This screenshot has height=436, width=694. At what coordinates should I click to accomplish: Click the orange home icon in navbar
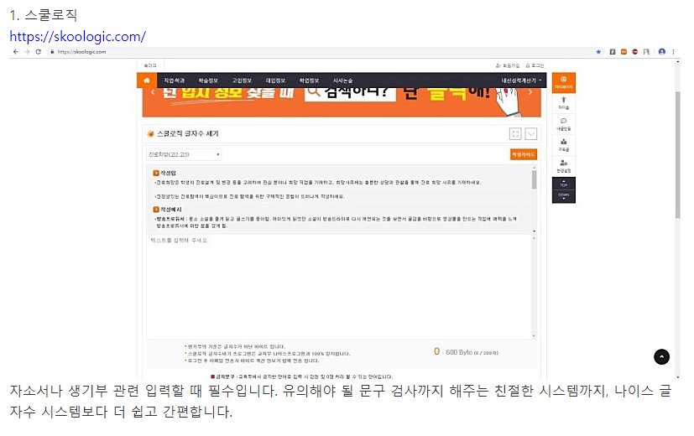tap(147, 80)
